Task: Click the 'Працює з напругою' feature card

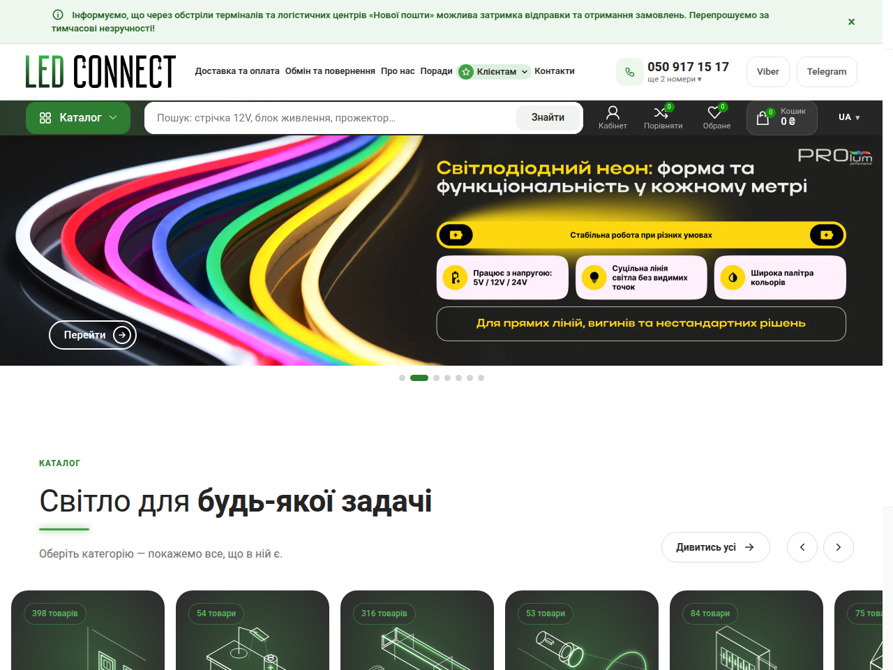Action: [502, 278]
